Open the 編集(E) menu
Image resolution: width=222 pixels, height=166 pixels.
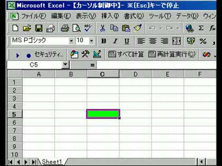click(61, 16)
